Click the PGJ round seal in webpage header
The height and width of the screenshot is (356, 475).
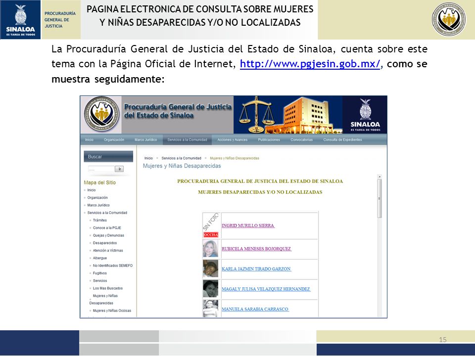102,114
